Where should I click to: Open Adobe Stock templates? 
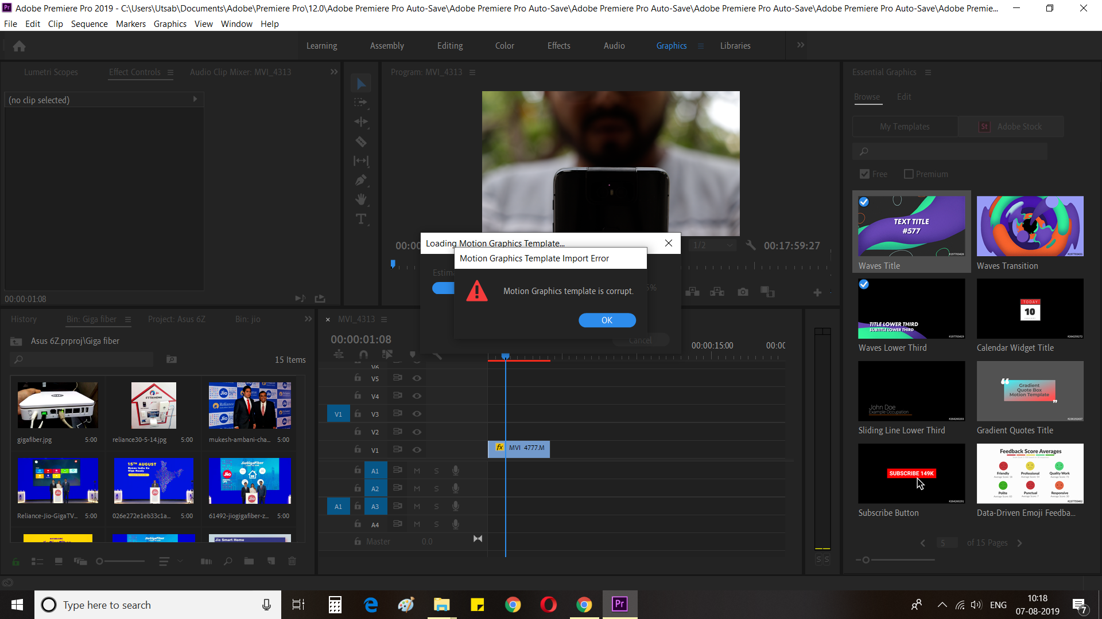[x=1011, y=127]
